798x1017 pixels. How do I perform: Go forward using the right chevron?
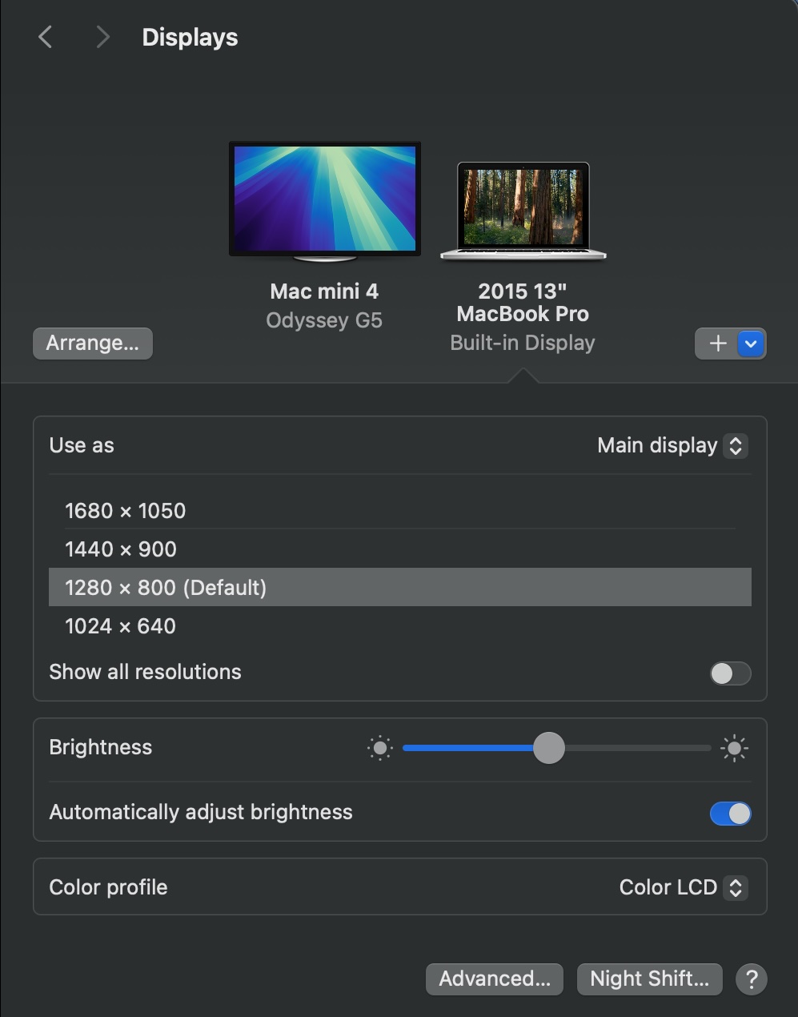[102, 37]
